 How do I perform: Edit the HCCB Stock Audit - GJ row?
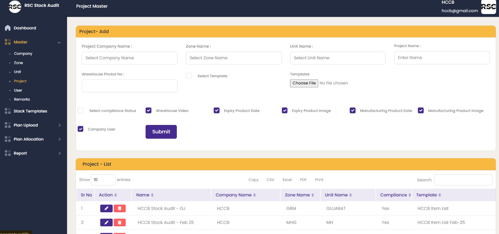tap(106, 208)
